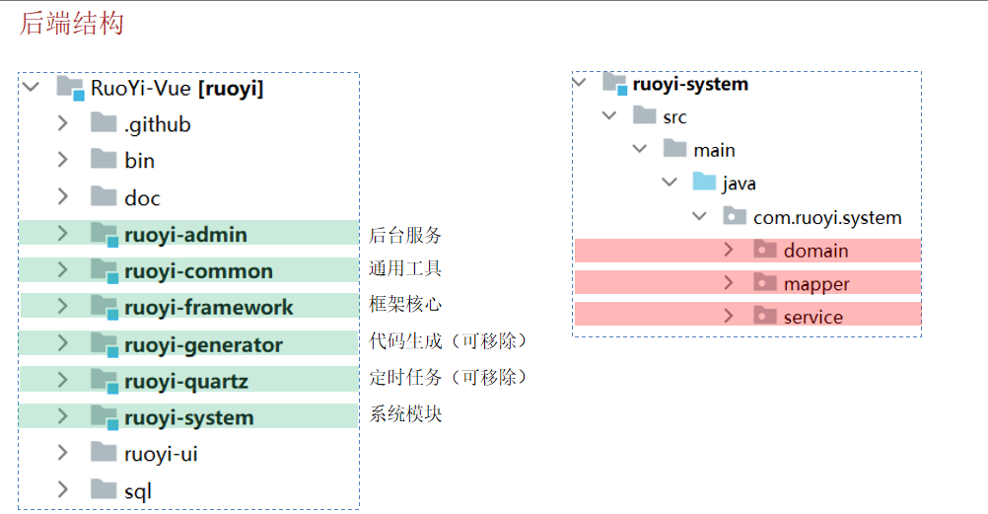Screen dimensions: 988x514
Task: Click the doc folder icon
Action: click(104, 196)
